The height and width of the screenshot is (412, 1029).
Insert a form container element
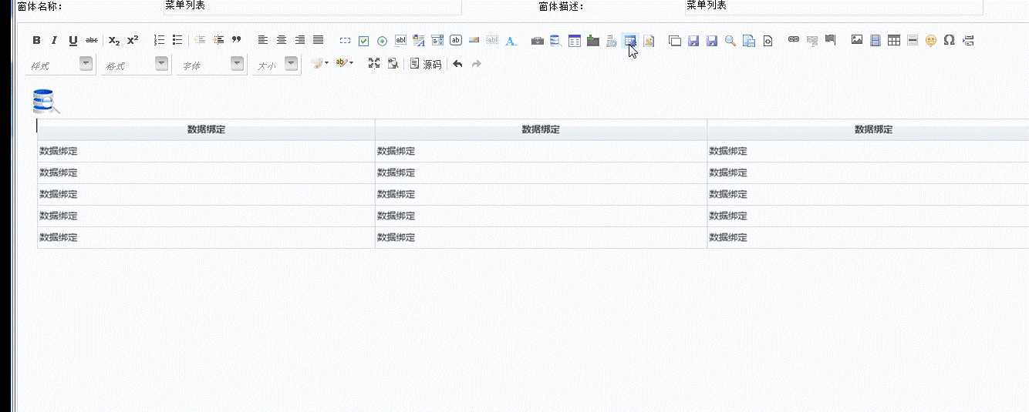click(x=345, y=41)
